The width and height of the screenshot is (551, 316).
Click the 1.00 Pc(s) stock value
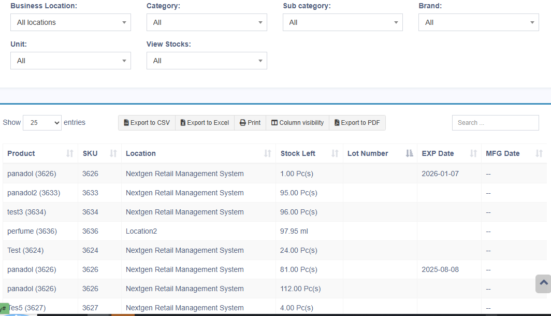click(297, 174)
